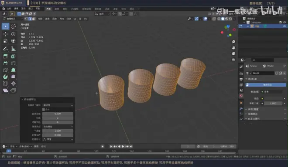This screenshot has width=288, height=167.
Task: Select the Extrude Region tool
Action: (x=5, y=56)
